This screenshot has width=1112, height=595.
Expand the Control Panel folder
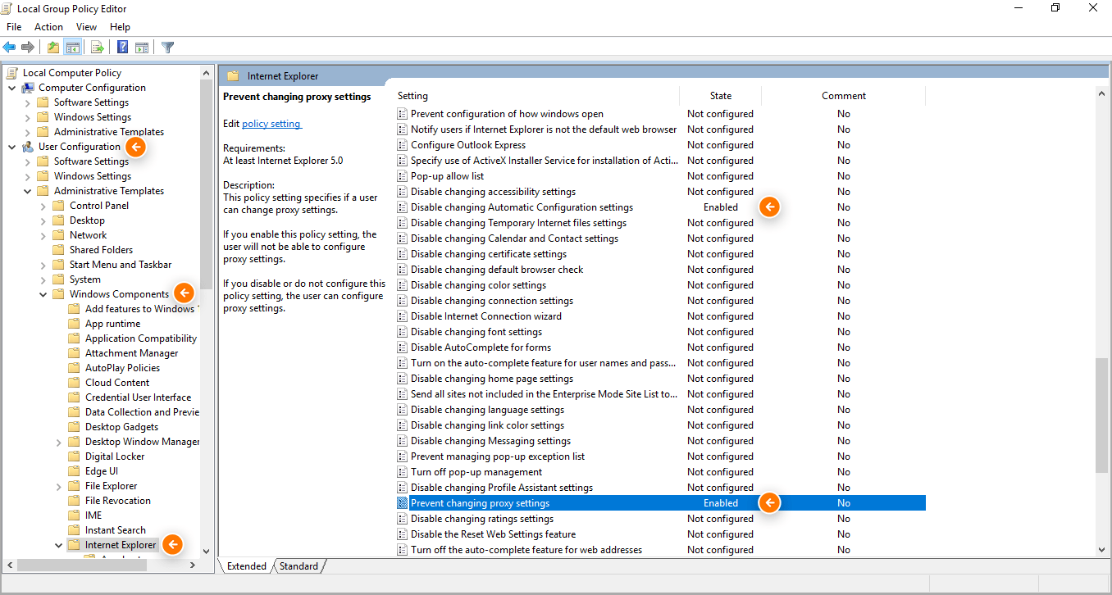point(43,206)
